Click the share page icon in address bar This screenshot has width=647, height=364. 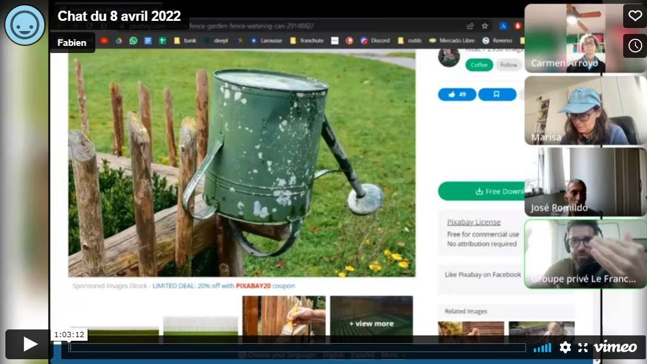(x=470, y=26)
